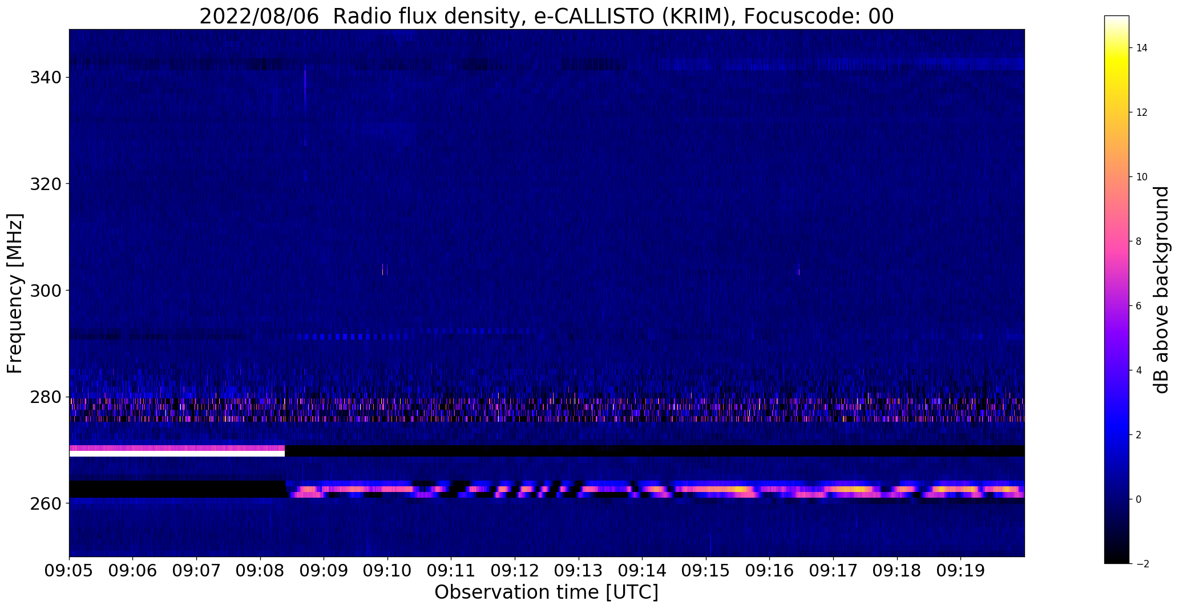Click the 280 frequency tick label
Viewport: 1179px width, 609px height.
(x=46, y=397)
